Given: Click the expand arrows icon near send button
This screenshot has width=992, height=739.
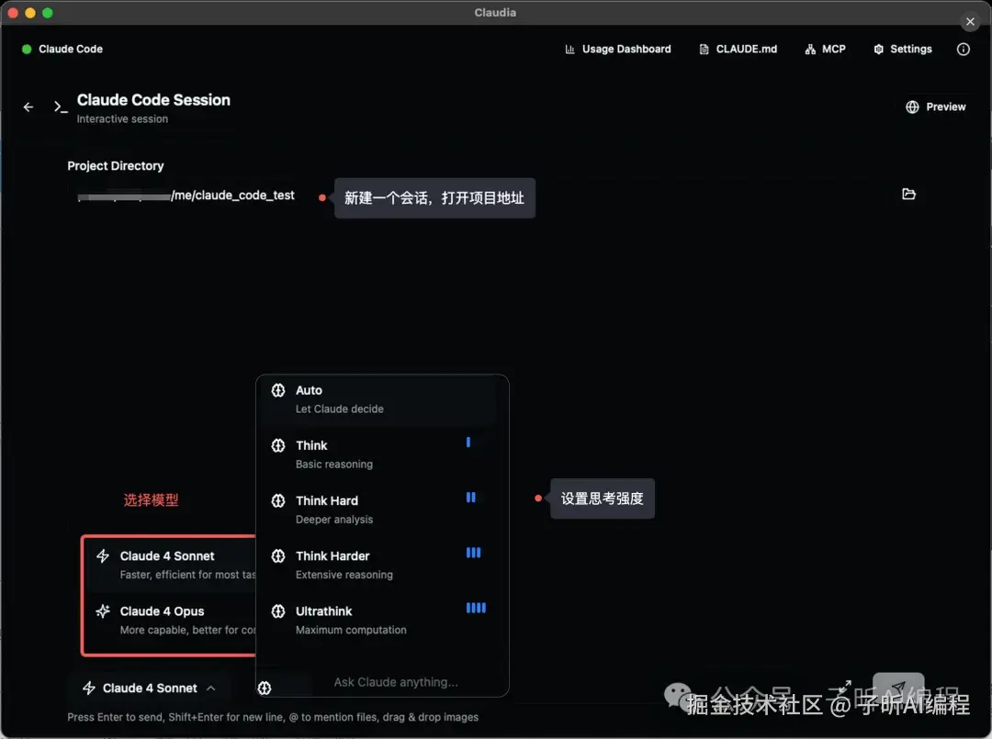Looking at the screenshot, I should pyautogui.click(x=845, y=686).
